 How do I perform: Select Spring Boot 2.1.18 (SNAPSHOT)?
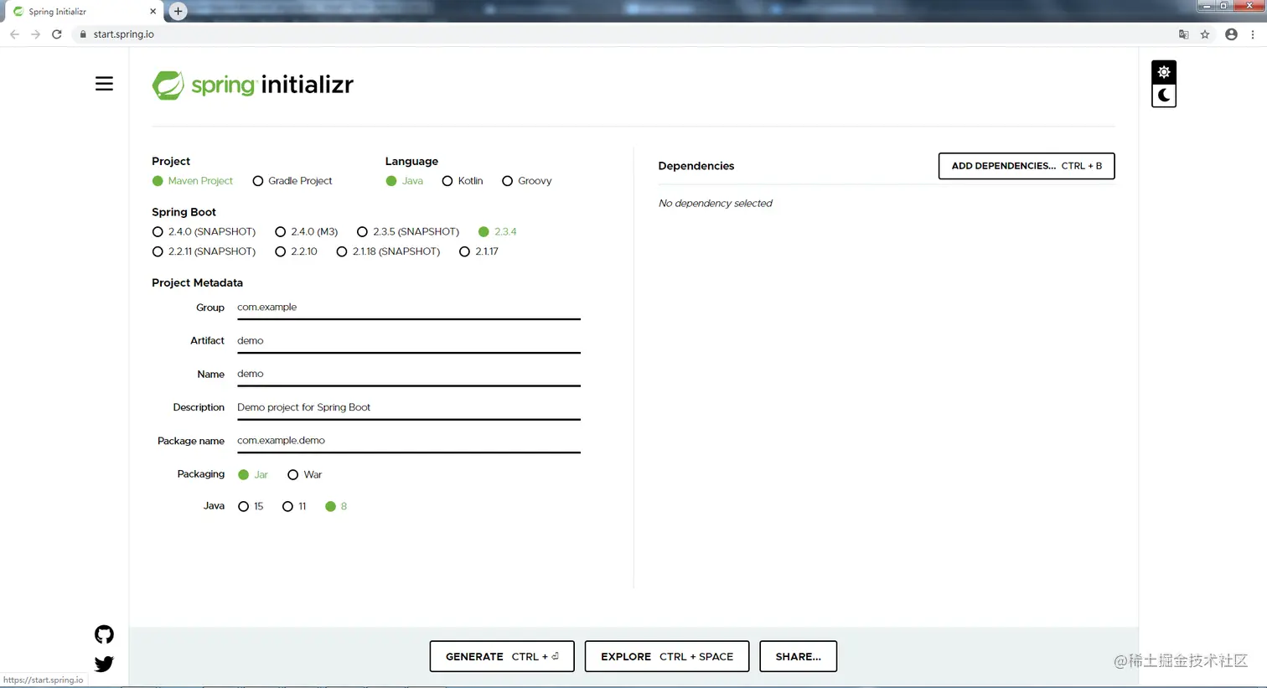click(x=388, y=251)
